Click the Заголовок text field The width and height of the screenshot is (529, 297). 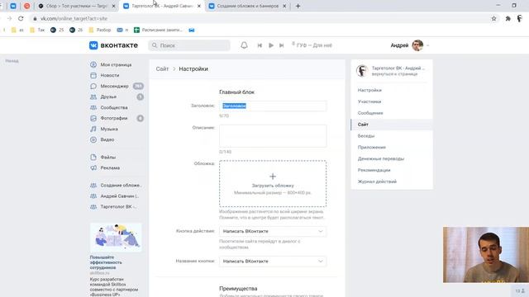[273, 106]
